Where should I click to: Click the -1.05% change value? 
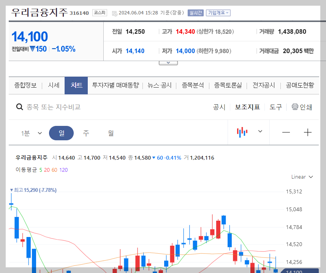[63, 49]
